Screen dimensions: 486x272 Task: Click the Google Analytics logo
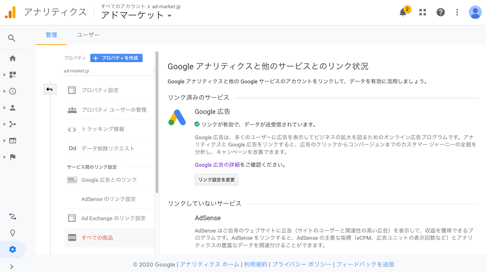tap(10, 12)
